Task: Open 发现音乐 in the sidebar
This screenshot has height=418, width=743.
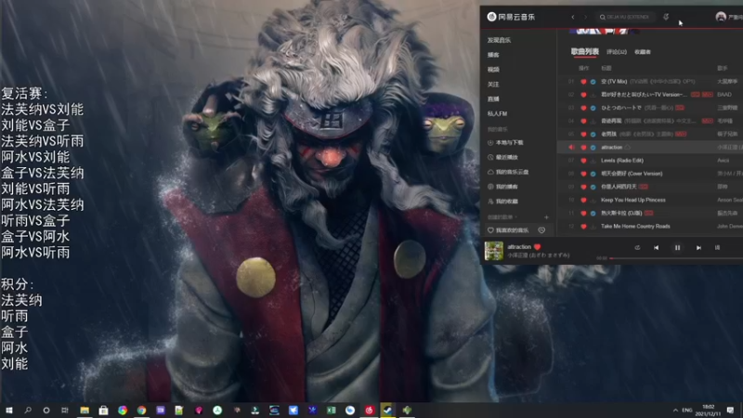Action: [499, 40]
